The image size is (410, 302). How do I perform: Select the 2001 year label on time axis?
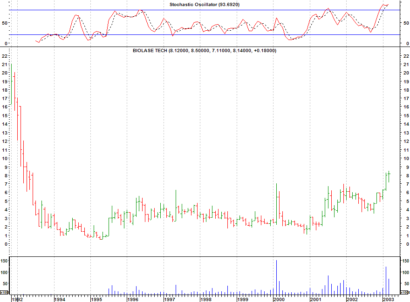(x=315, y=299)
